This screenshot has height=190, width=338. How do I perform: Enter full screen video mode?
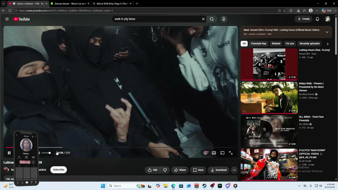(231, 153)
